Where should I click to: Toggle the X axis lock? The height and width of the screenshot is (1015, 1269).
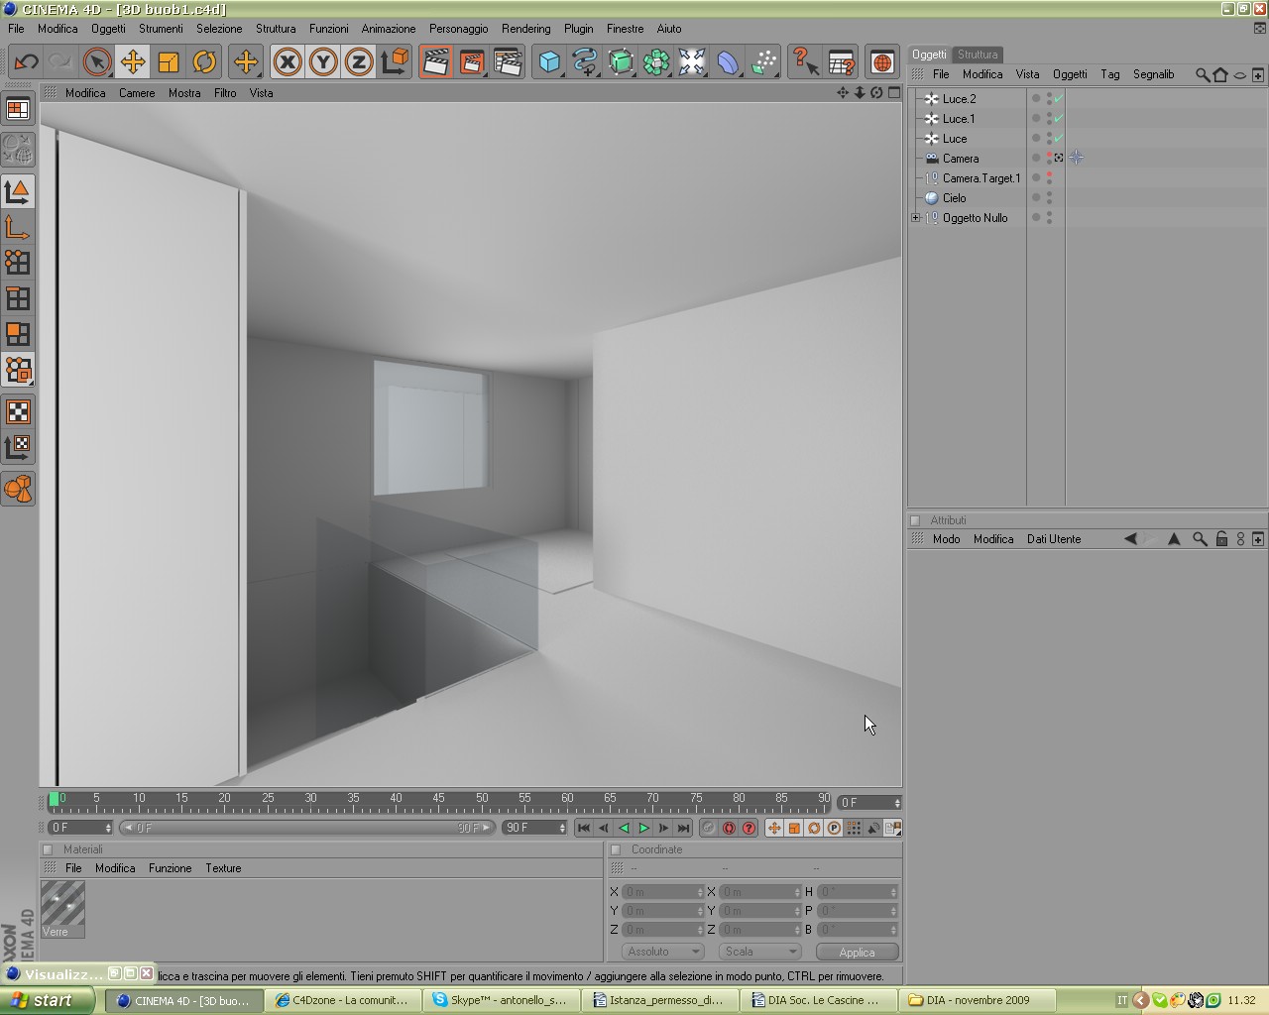(x=288, y=62)
